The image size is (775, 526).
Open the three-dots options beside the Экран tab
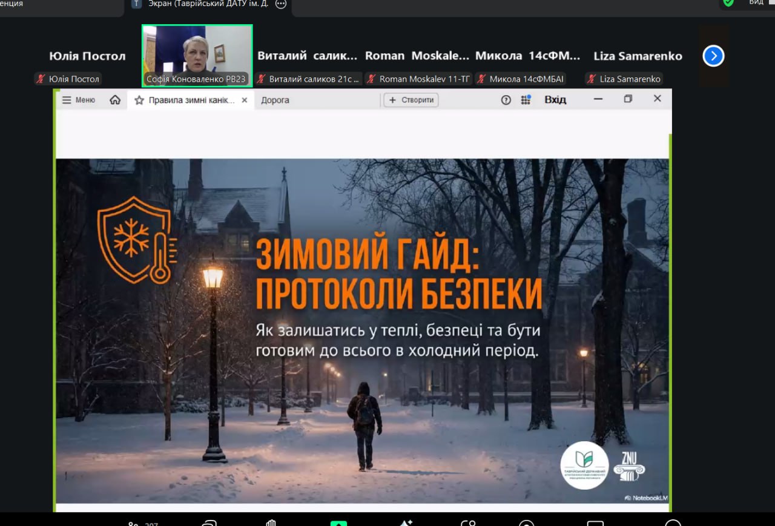pyautogui.click(x=281, y=4)
